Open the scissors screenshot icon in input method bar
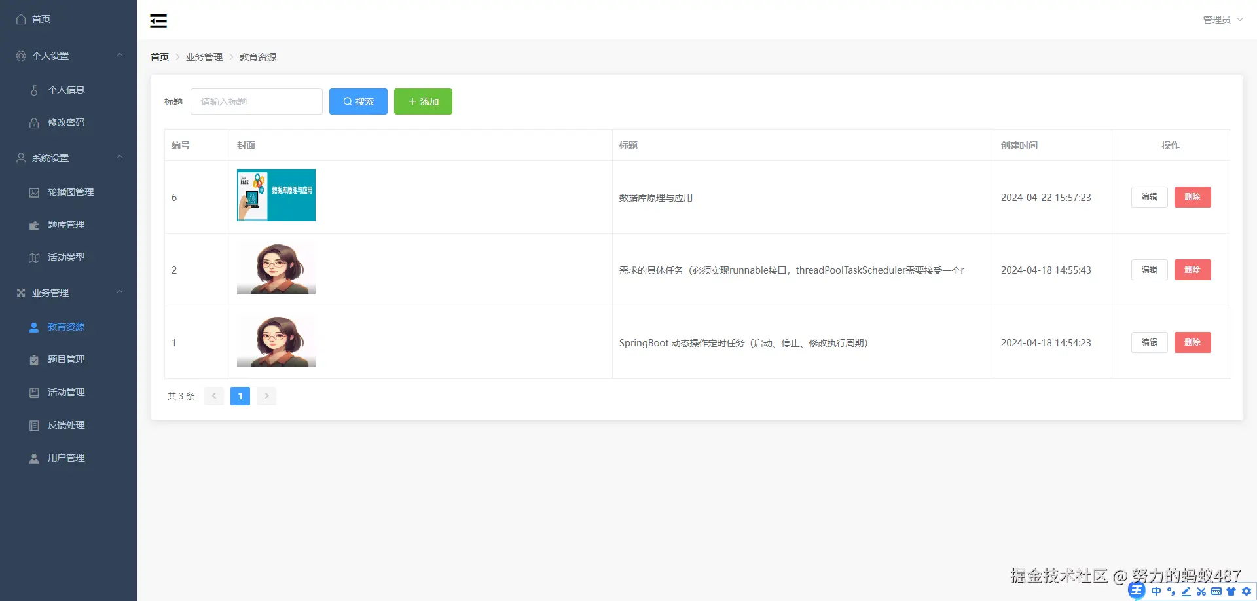This screenshot has width=1257, height=601. click(x=1201, y=591)
